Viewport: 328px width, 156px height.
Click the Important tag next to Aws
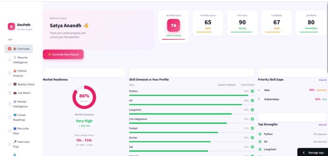[321, 90]
